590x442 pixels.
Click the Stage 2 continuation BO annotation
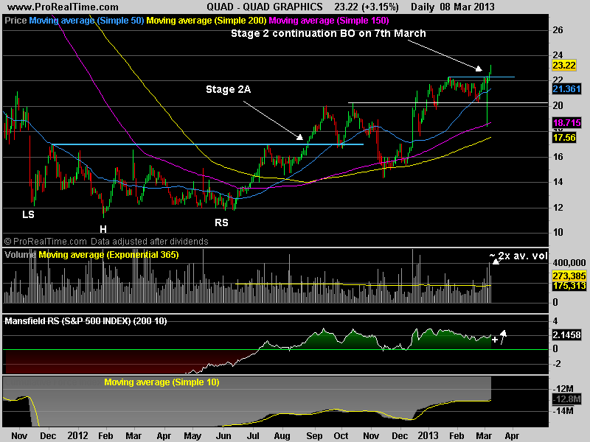(x=328, y=33)
